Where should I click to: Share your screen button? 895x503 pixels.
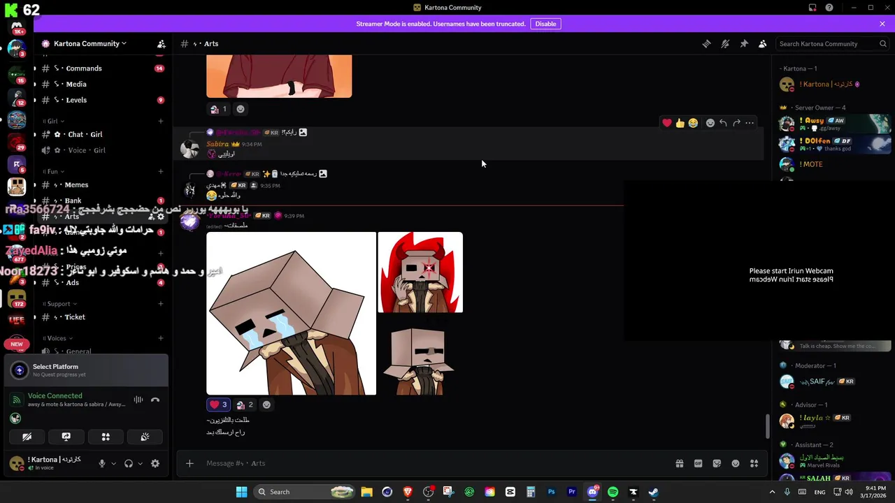click(66, 437)
